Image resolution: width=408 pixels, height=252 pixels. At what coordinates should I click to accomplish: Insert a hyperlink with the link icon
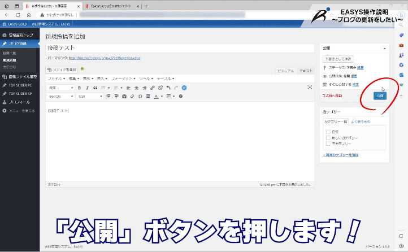tap(153, 88)
